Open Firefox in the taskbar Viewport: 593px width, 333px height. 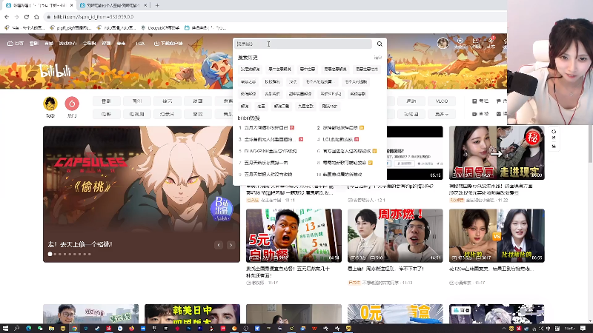[x=131, y=329]
